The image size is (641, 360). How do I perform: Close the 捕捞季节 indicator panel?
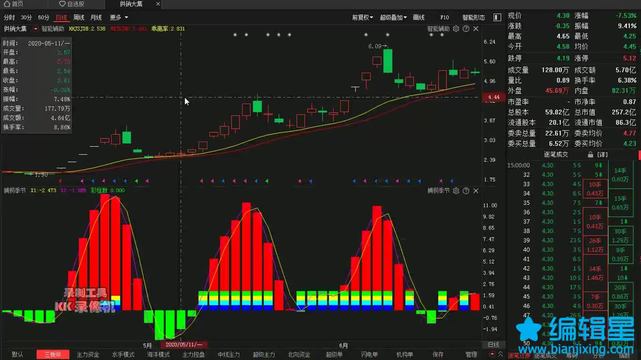pyautogui.click(x=476, y=191)
